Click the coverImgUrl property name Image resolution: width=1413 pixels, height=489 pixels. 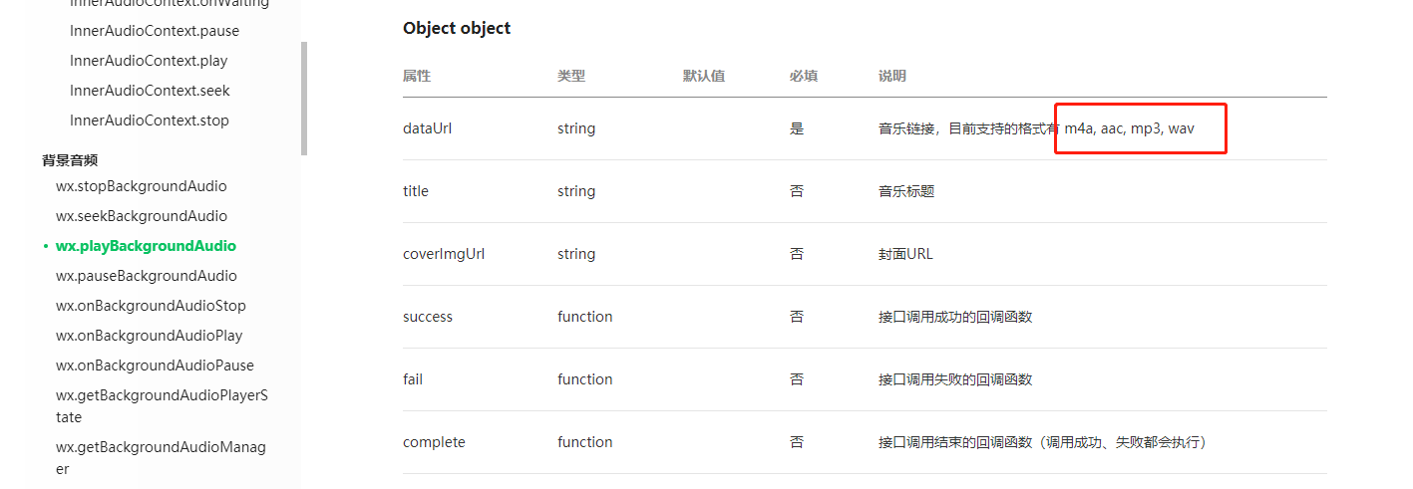coord(444,254)
